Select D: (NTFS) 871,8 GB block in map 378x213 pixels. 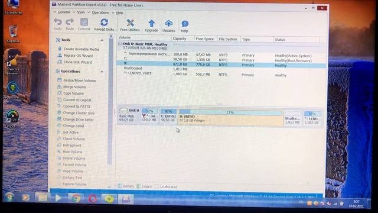click(230, 118)
